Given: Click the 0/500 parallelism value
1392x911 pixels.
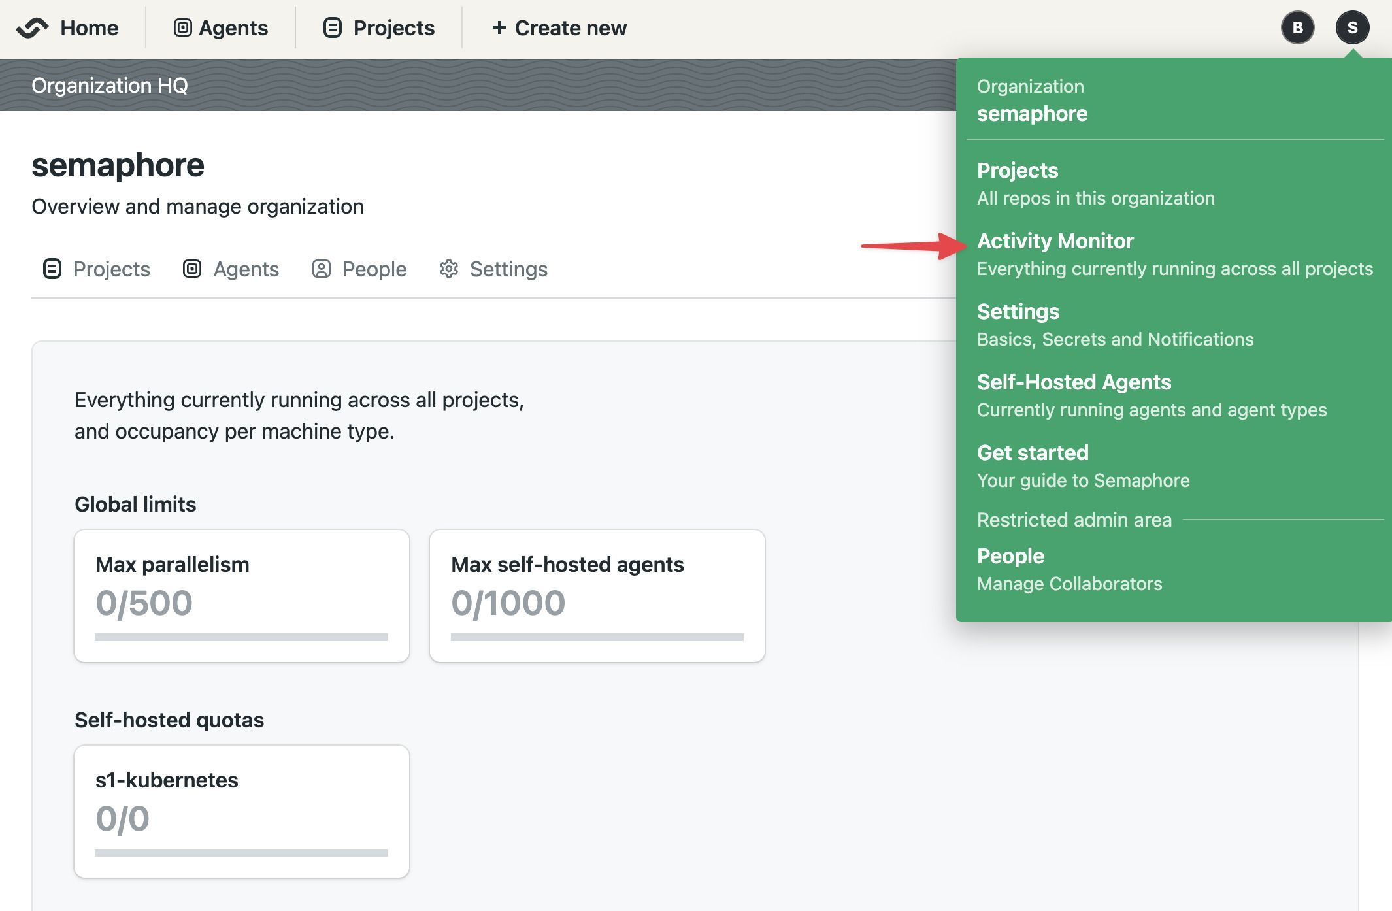Looking at the screenshot, I should [144, 603].
